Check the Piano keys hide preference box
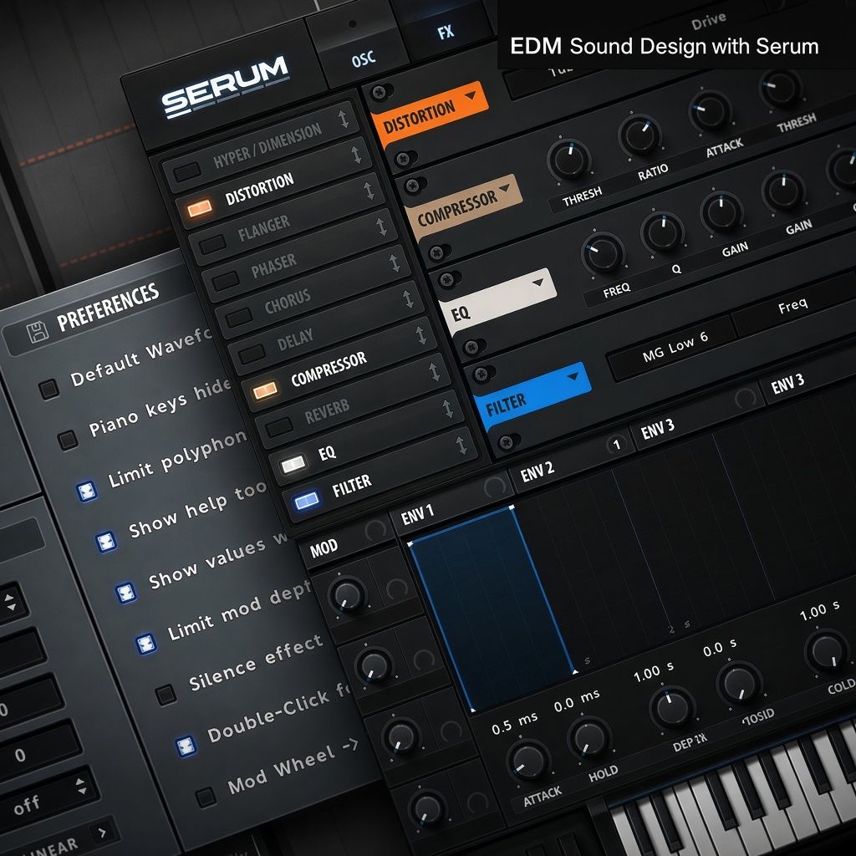 tap(68, 440)
